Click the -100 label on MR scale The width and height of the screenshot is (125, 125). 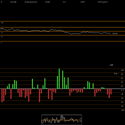(122, 110)
